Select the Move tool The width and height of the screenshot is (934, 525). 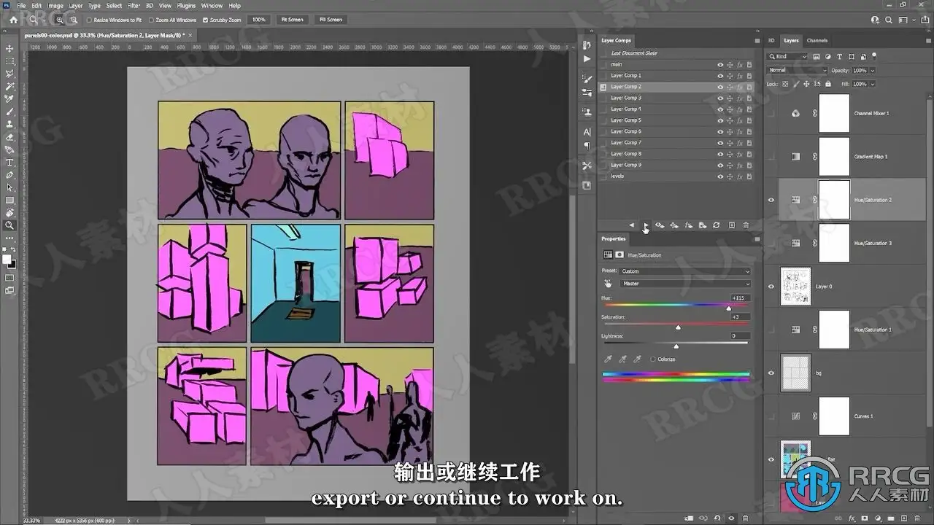pos(9,49)
